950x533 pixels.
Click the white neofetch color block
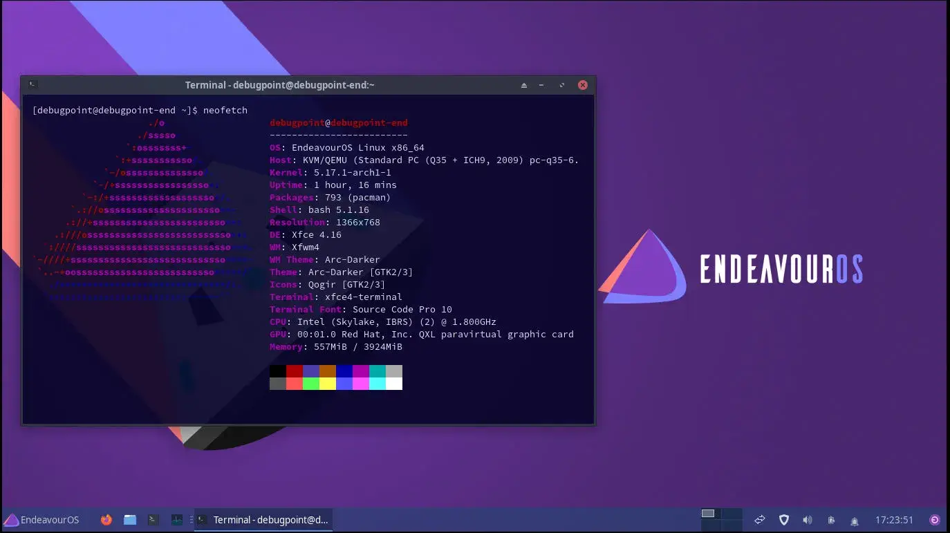click(394, 384)
